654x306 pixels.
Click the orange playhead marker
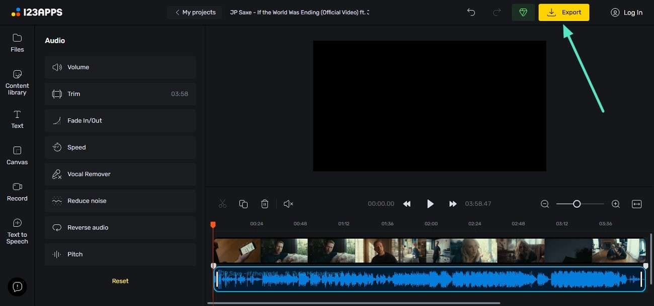(x=213, y=225)
